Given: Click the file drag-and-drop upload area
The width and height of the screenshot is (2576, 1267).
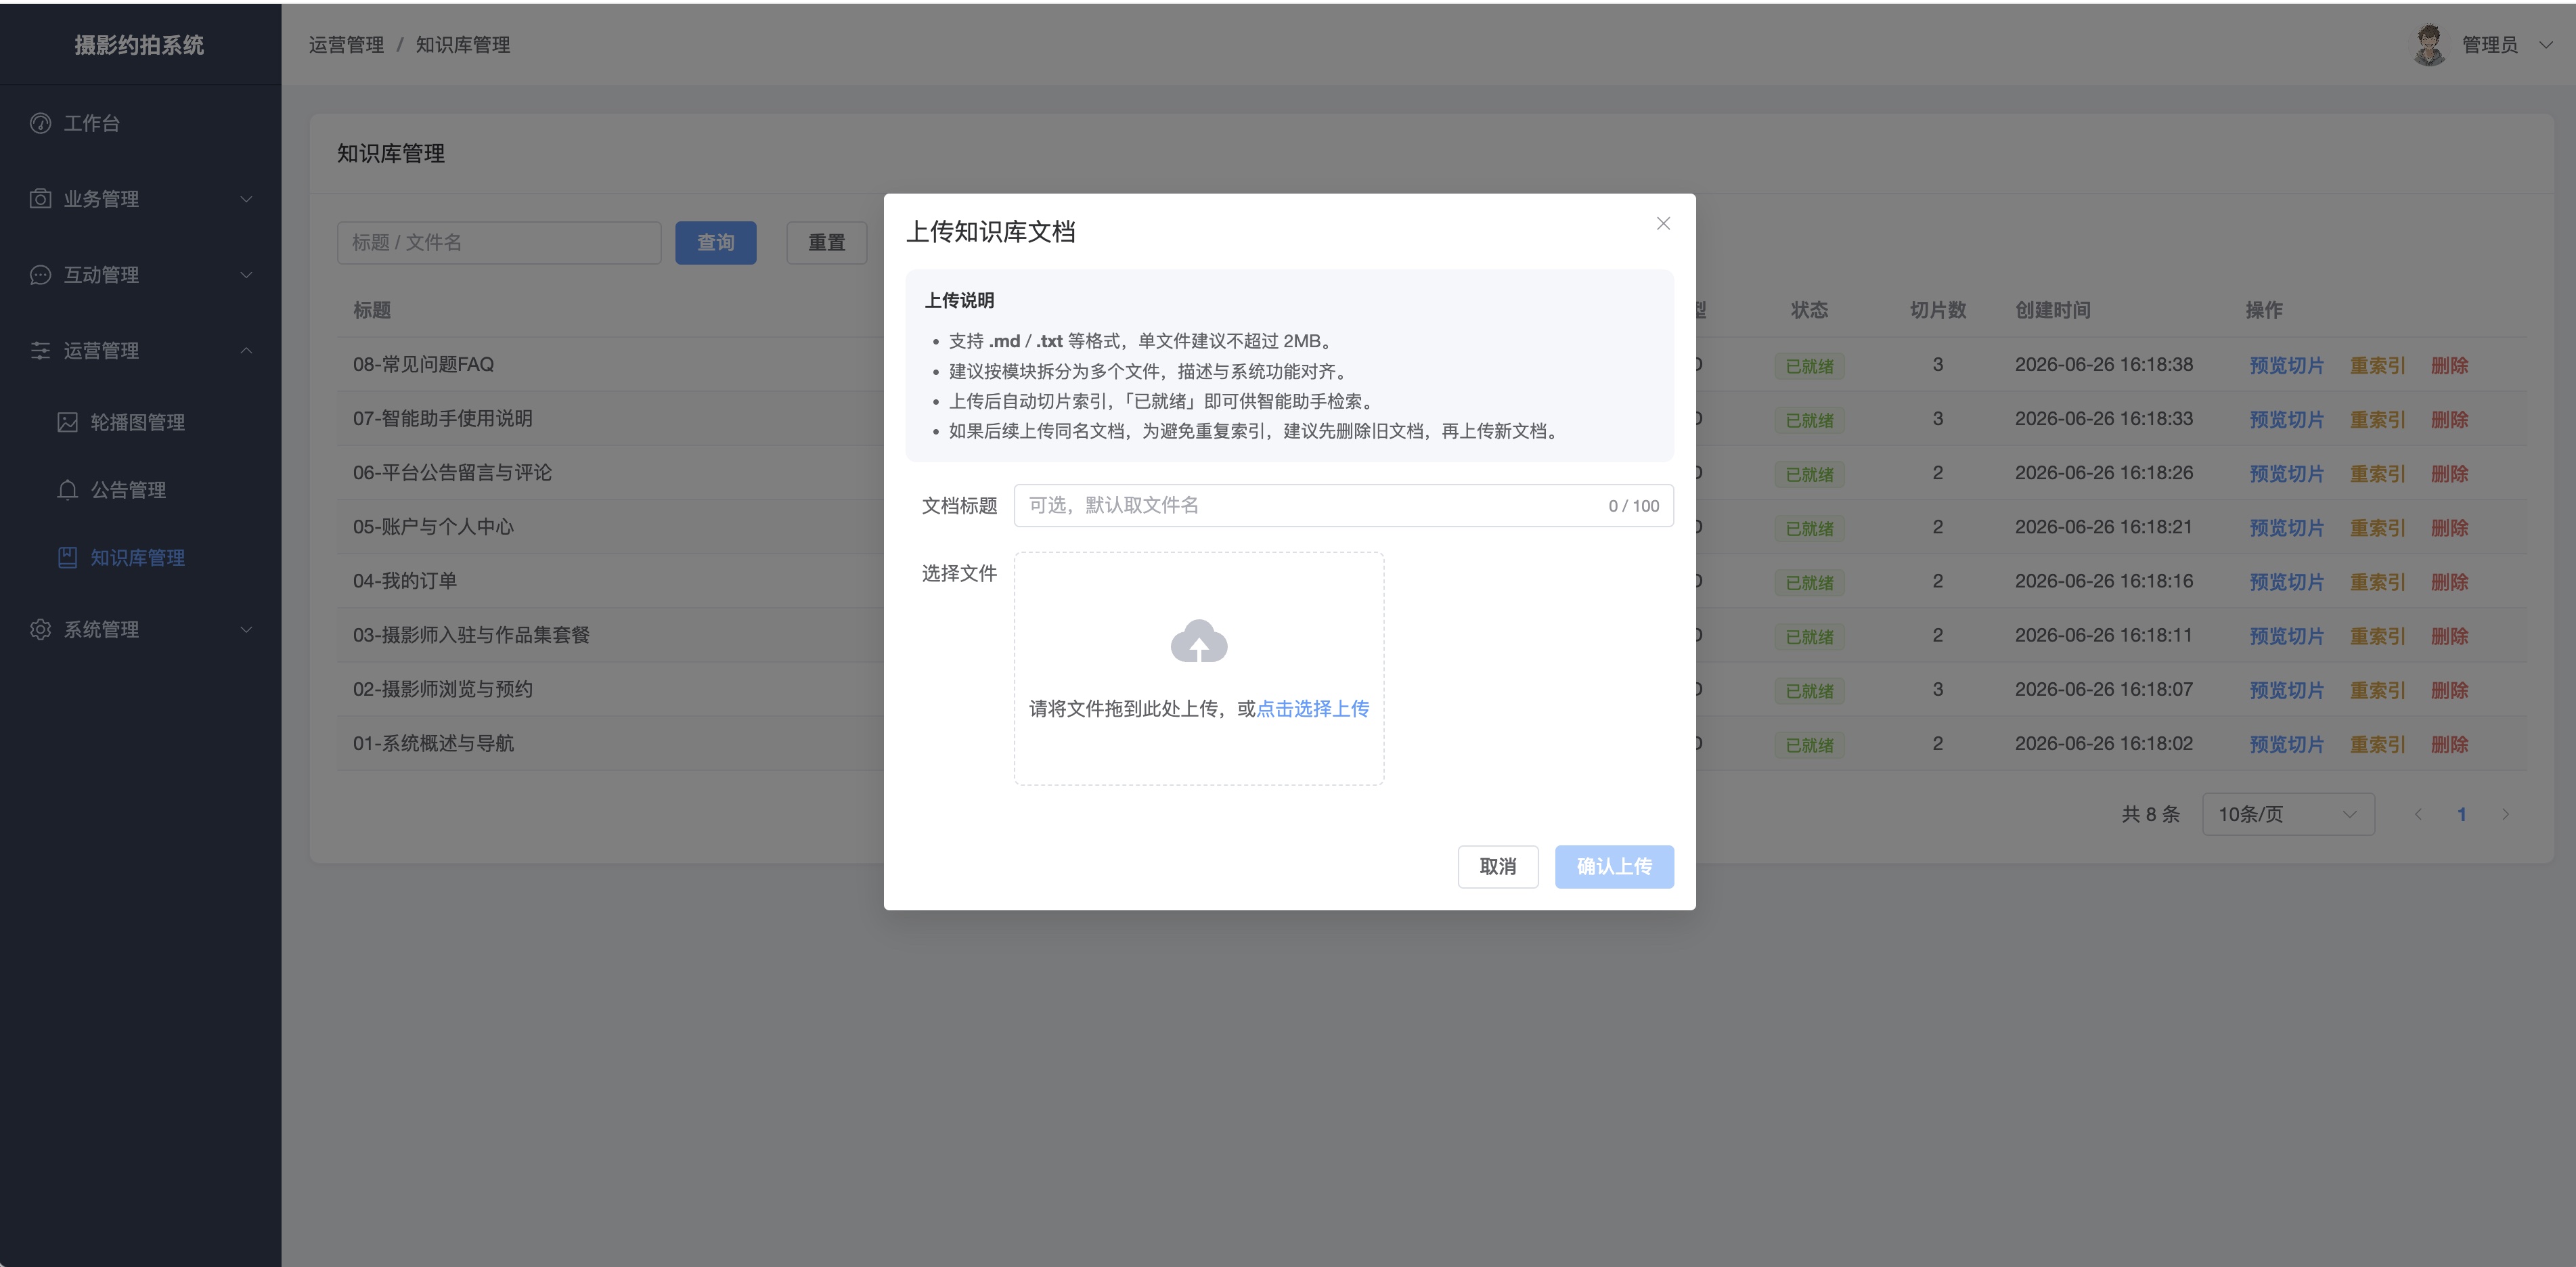Looking at the screenshot, I should pos(1199,669).
